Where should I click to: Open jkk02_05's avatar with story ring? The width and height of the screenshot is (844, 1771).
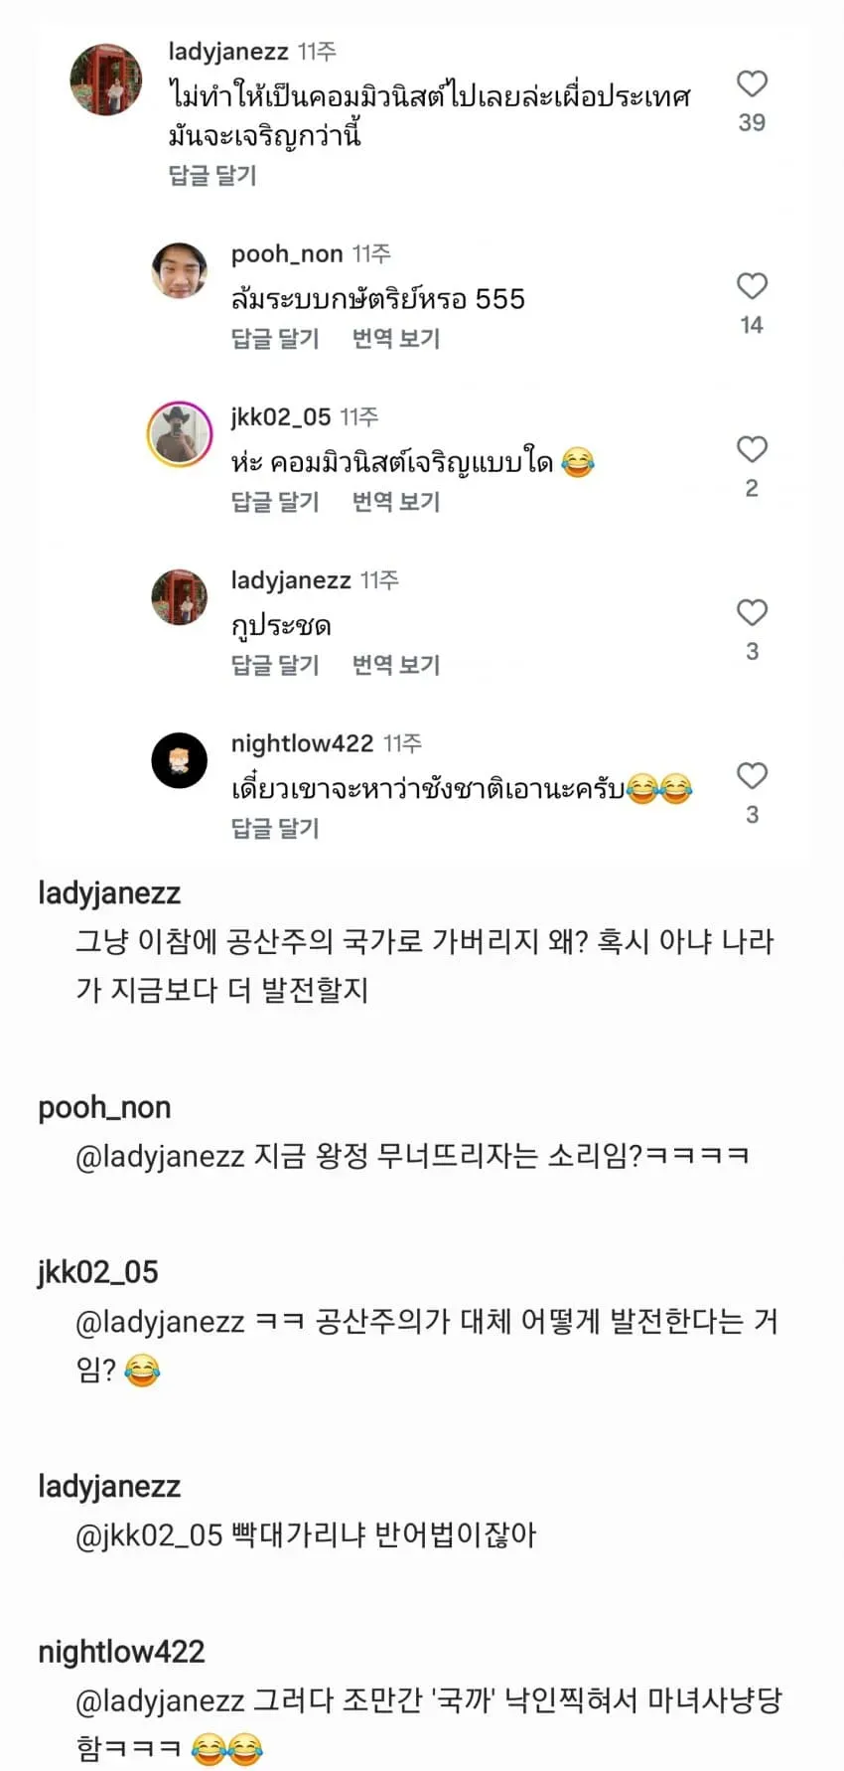[x=180, y=434]
